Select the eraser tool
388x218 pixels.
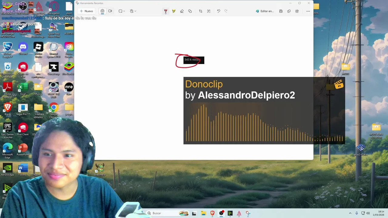click(x=182, y=11)
